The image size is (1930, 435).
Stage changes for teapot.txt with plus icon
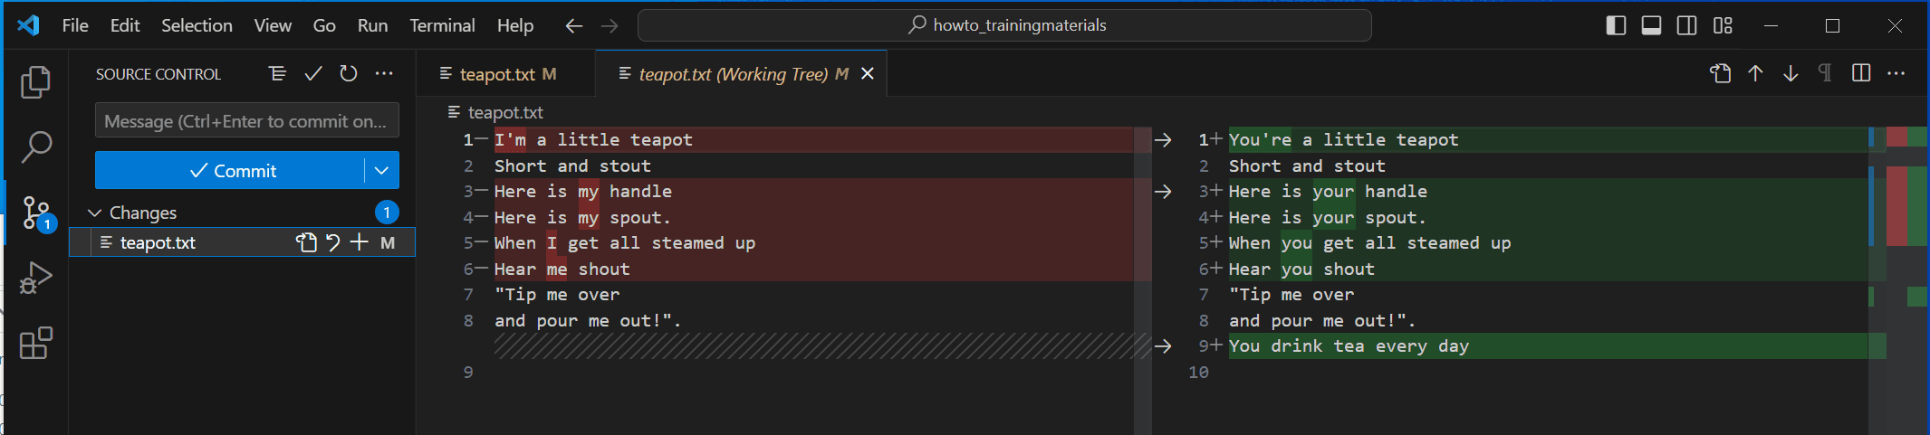360,242
